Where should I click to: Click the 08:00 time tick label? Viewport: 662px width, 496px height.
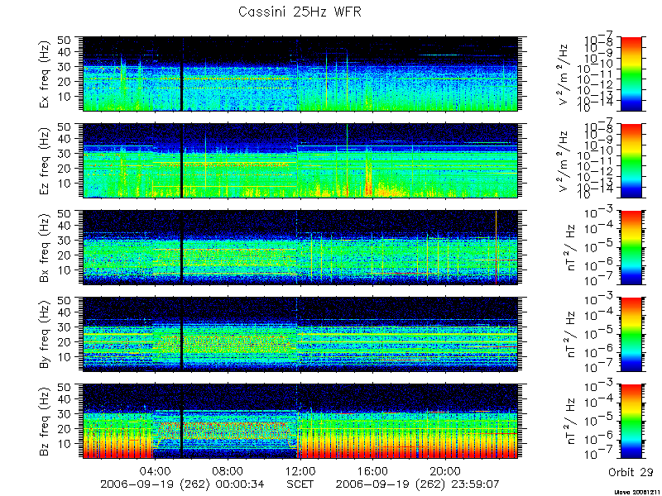pyautogui.click(x=228, y=470)
